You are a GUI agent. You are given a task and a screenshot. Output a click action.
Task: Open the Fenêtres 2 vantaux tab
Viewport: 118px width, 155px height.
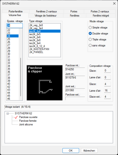click(x=46, y=11)
